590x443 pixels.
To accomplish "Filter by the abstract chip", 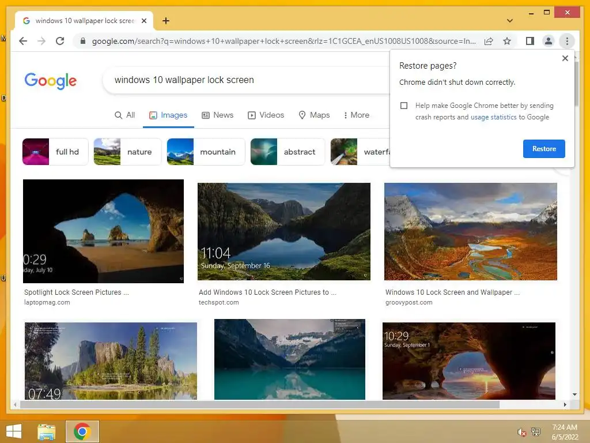I will [x=288, y=152].
